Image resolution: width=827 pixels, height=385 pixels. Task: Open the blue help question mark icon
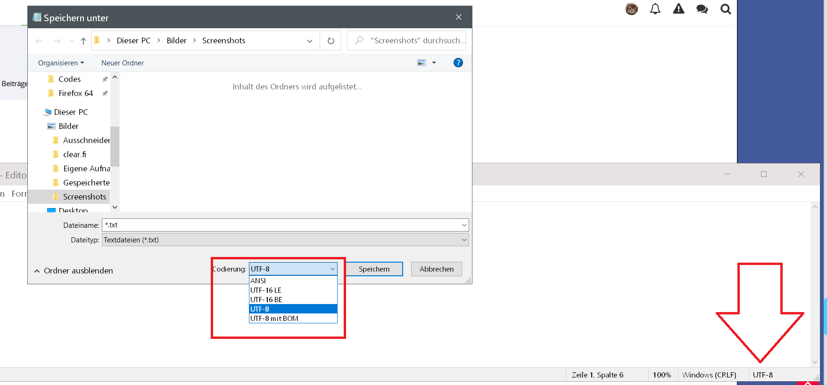click(x=458, y=63)
